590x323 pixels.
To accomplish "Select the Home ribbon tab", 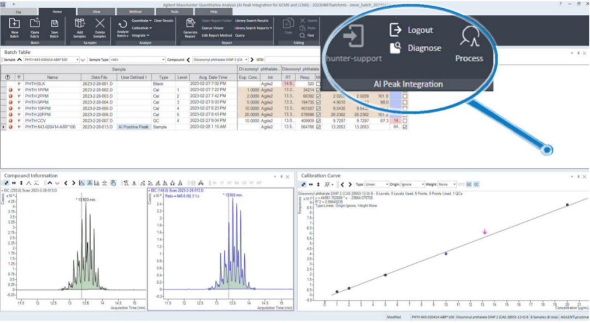I will (x=57, y=12).
